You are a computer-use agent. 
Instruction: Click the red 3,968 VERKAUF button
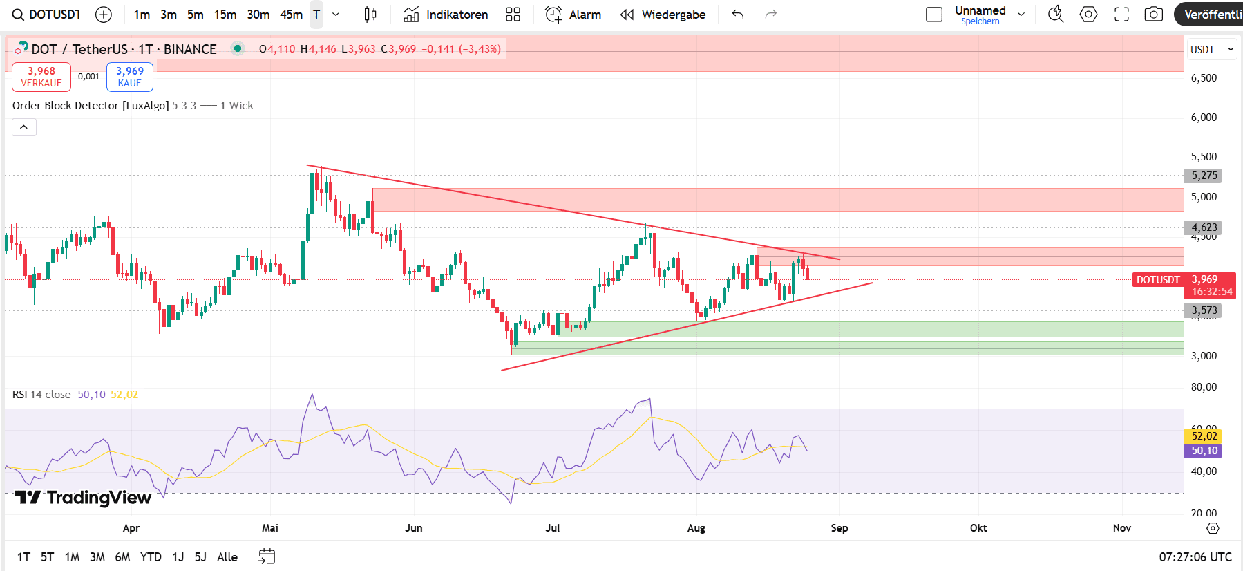(41, 77)
